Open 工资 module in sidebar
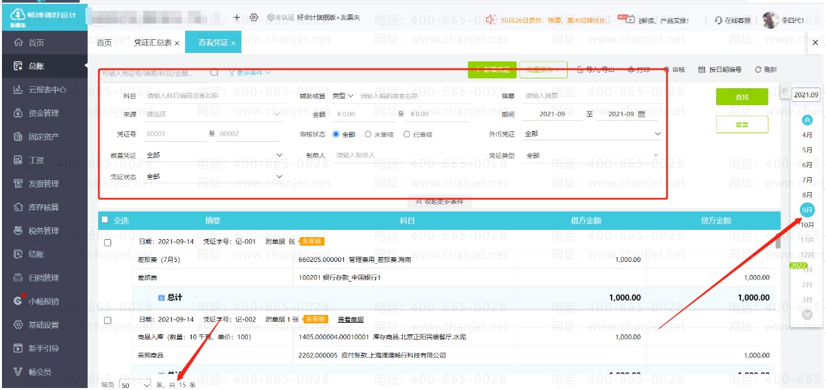The image size is (826, 390). [43, 160]
